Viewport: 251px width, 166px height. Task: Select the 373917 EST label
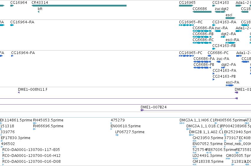coord(231,138)
